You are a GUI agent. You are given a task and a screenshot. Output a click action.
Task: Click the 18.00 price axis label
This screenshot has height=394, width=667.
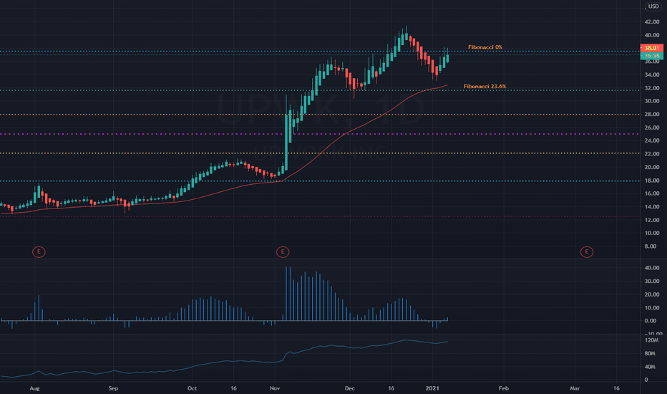pyautogui.click(x=652, y=181)
